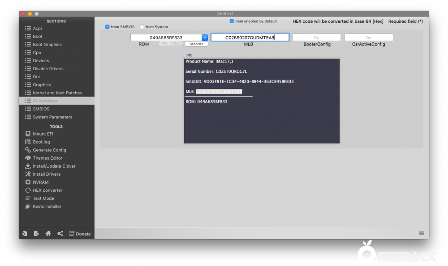Viewport: 448px width, 266px height.
Task: Click the CsrActiveConfig input field
Action: 368,38
